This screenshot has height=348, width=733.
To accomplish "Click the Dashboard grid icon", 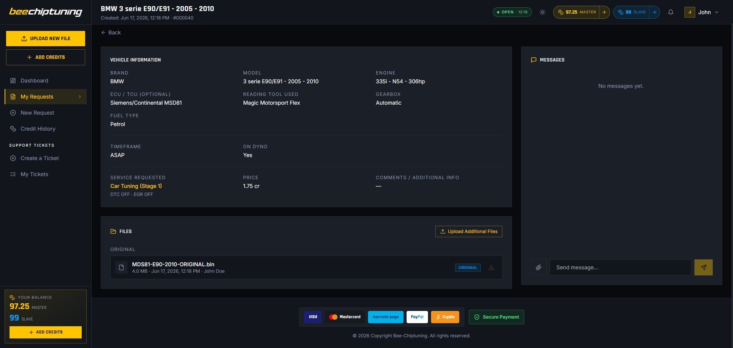I will (13, 81).
